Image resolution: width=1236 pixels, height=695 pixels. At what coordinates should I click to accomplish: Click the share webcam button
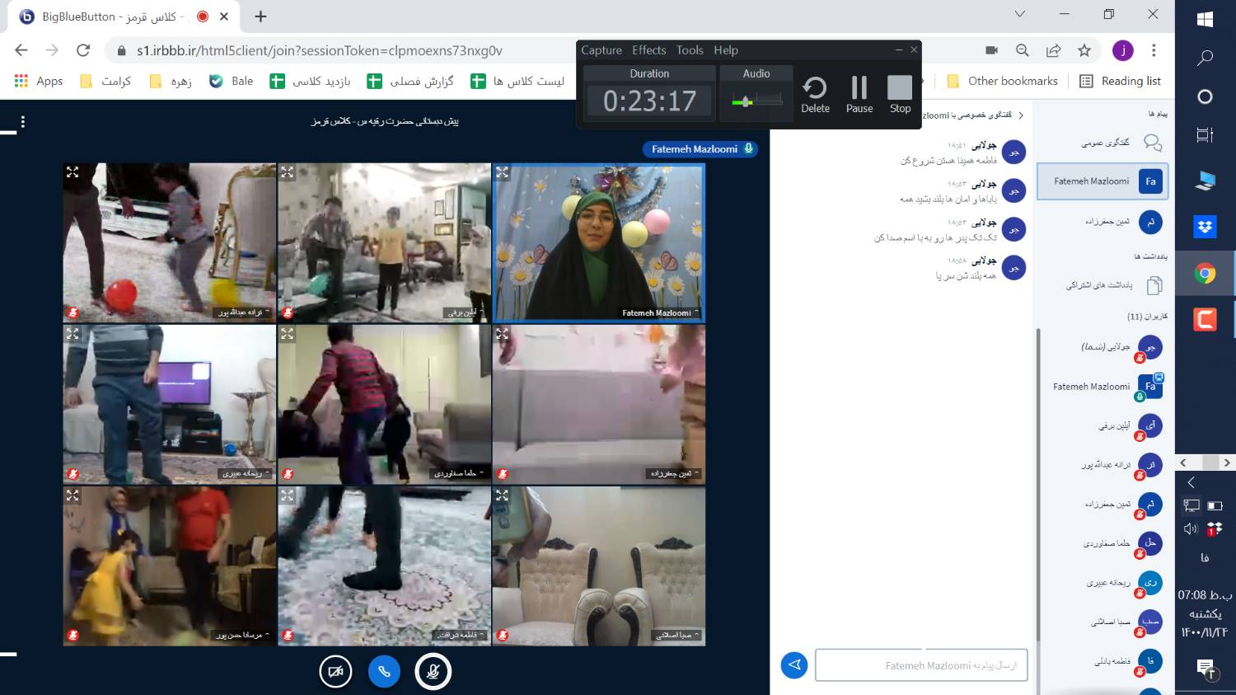click(335, 671)
